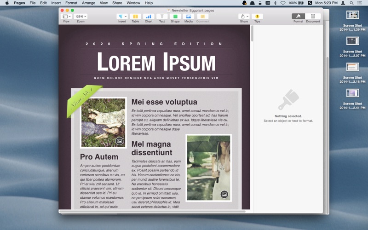368x230 pixels.
Task: Open the Notification Center icon
Action: click(x=360, y=3)
